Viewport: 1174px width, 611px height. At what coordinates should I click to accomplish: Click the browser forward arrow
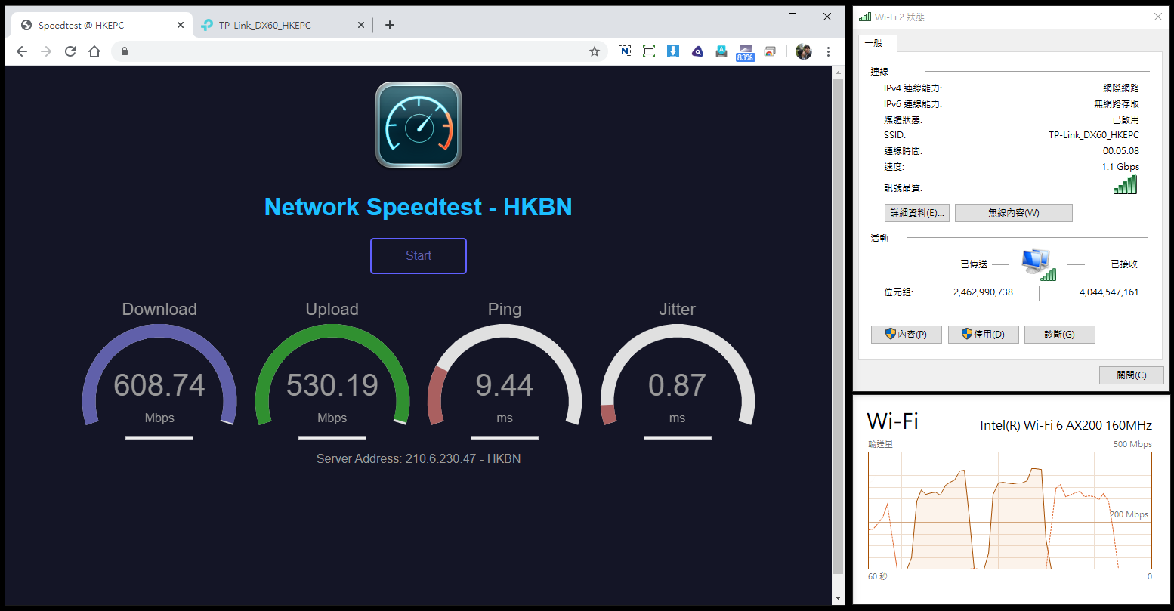(46, 51)
